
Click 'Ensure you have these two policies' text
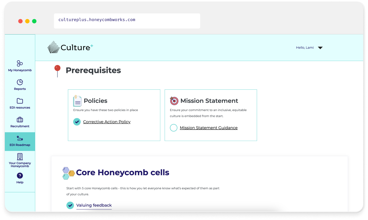pyautogui.click(x=105, y=110)
